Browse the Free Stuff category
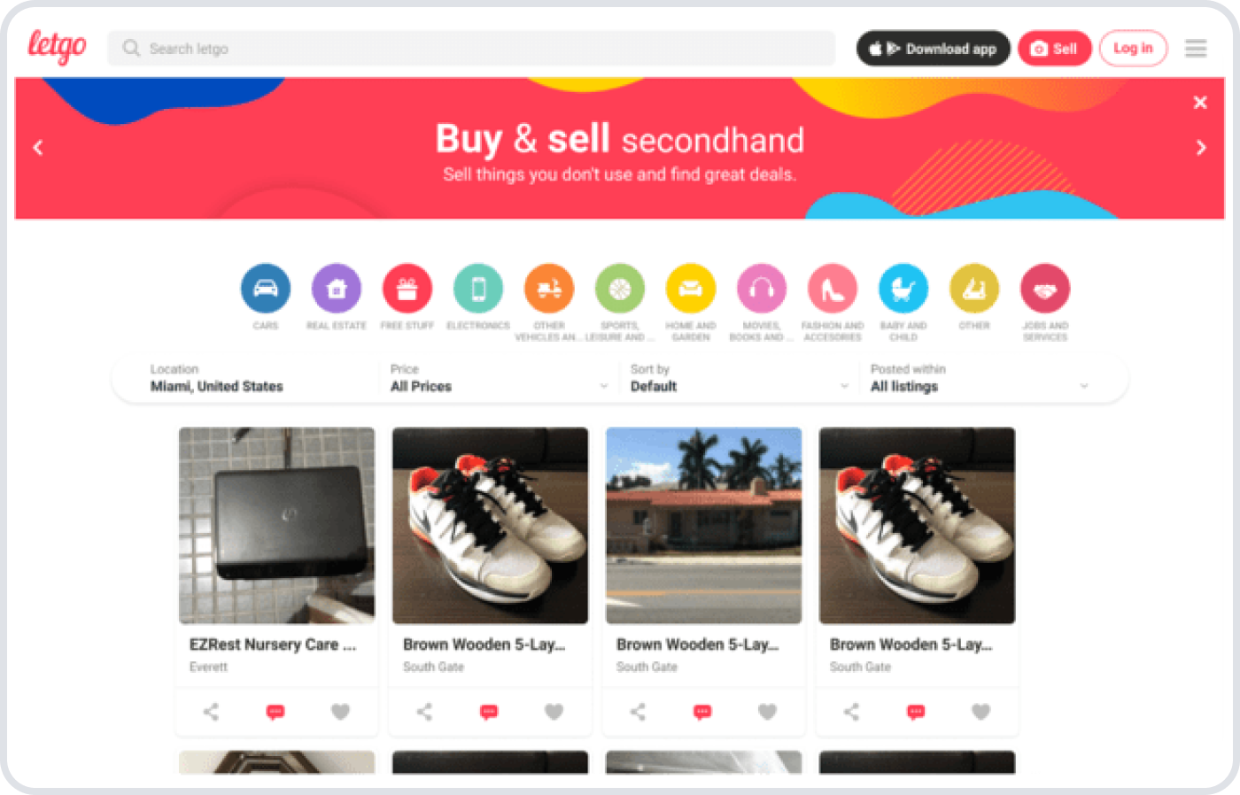Image resolution: width=1240 pixels, height=795 pixels. (407, 289)
